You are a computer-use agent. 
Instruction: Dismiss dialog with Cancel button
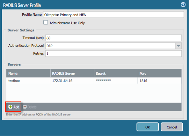(172, 127)
